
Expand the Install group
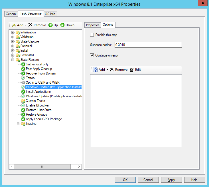[x=13, y=51]
